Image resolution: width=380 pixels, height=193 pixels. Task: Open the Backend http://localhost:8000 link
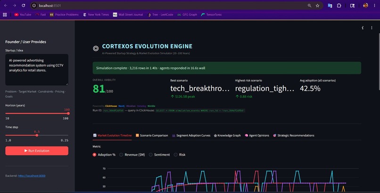click(32, 176)
